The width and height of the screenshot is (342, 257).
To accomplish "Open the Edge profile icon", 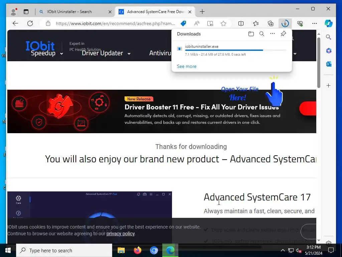I will (x=14, y=12).
